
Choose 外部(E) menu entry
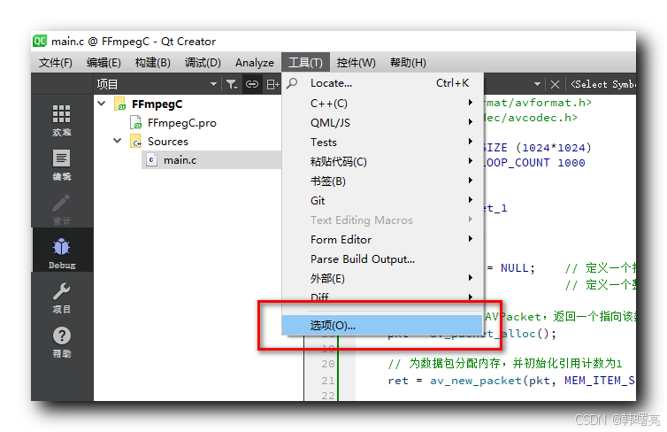[382, 278]
